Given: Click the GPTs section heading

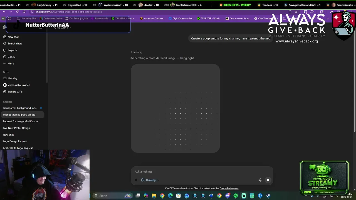Looking at the screenshot, I should 6,72.
